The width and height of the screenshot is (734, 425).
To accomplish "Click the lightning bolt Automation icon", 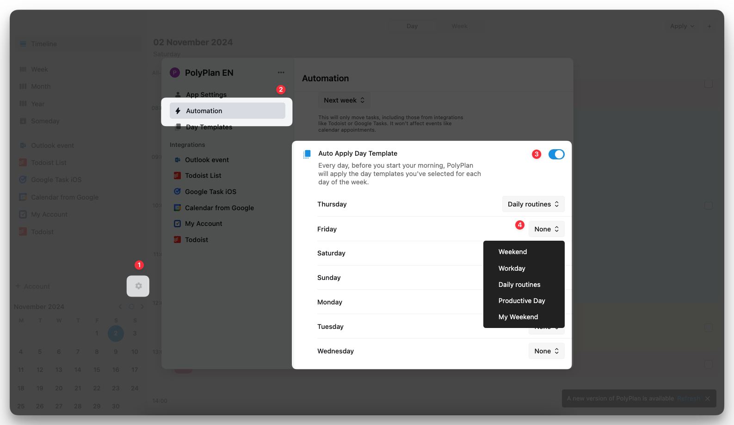I will [x=178, y=111].
